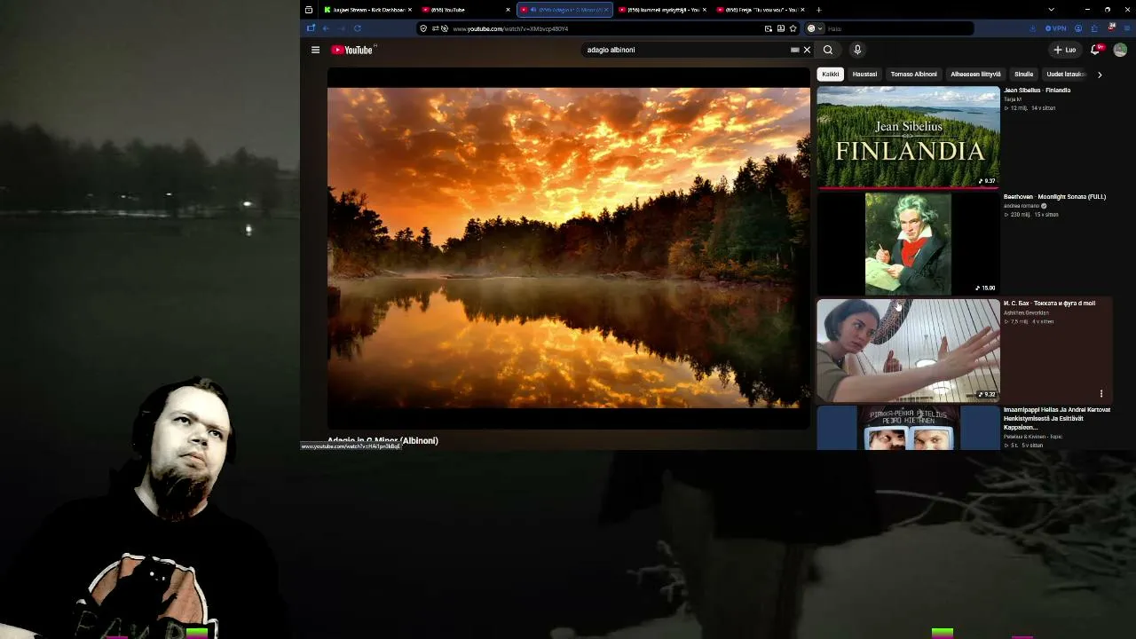Viewport: 1136px width, 639px height.
Task: Start voice search with the microphone
Action: point(857,50)
